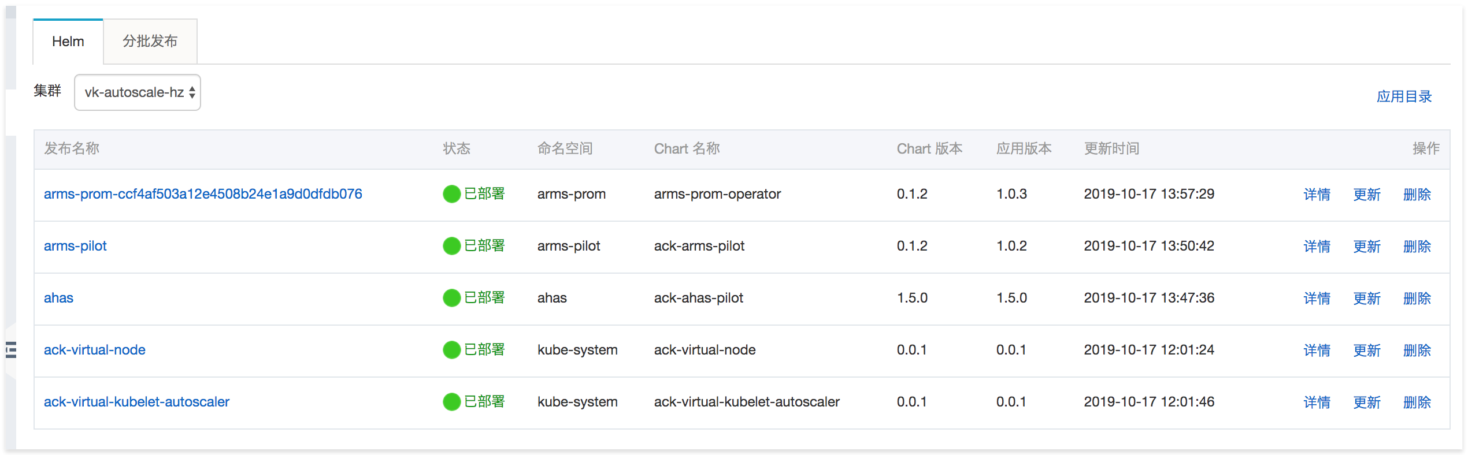Image resolution: width=1468 pixels, height=455 pixels.
Task: Click the green status dot in 12:01:46 row
Action: pos(451,402)
